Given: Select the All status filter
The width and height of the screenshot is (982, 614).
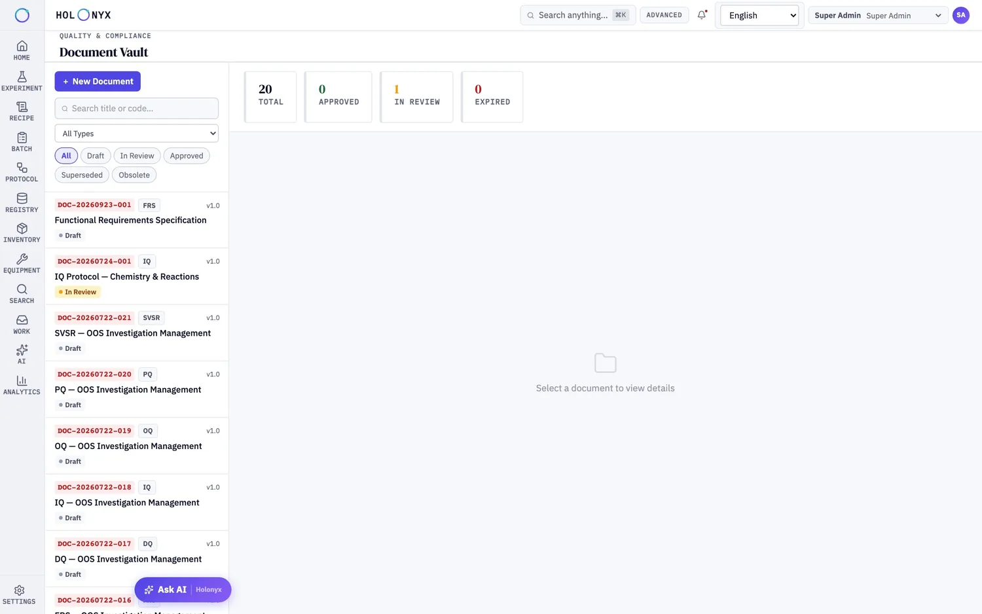Looking at the screenshot, I should pos(66,156).
